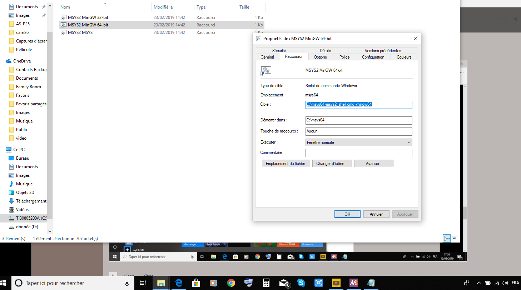Click the Annuler button
Screen dimensions: 521x290
(376, 214)
